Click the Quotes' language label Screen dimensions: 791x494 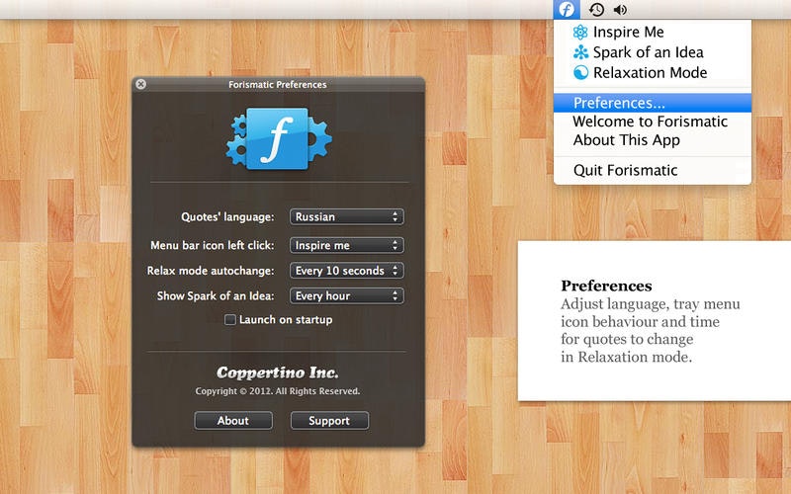(227, 217)
